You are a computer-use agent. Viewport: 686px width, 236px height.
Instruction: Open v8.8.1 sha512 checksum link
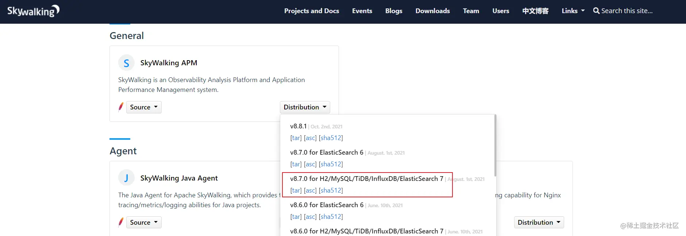click(x=331, y=138)
